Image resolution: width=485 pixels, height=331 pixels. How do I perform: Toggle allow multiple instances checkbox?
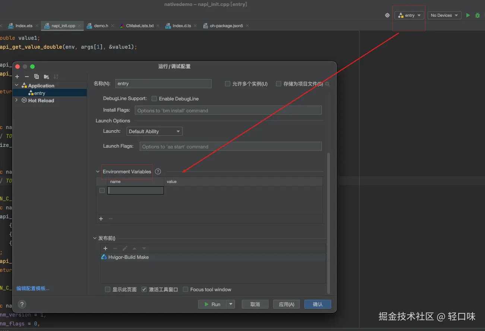click(228, 84)
